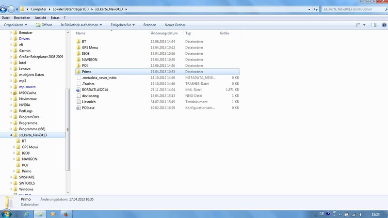Image resolution: width=388 pixels, height=218 pixels.
Task: Click the Brennen toolbar button
Action: point(149,25)
